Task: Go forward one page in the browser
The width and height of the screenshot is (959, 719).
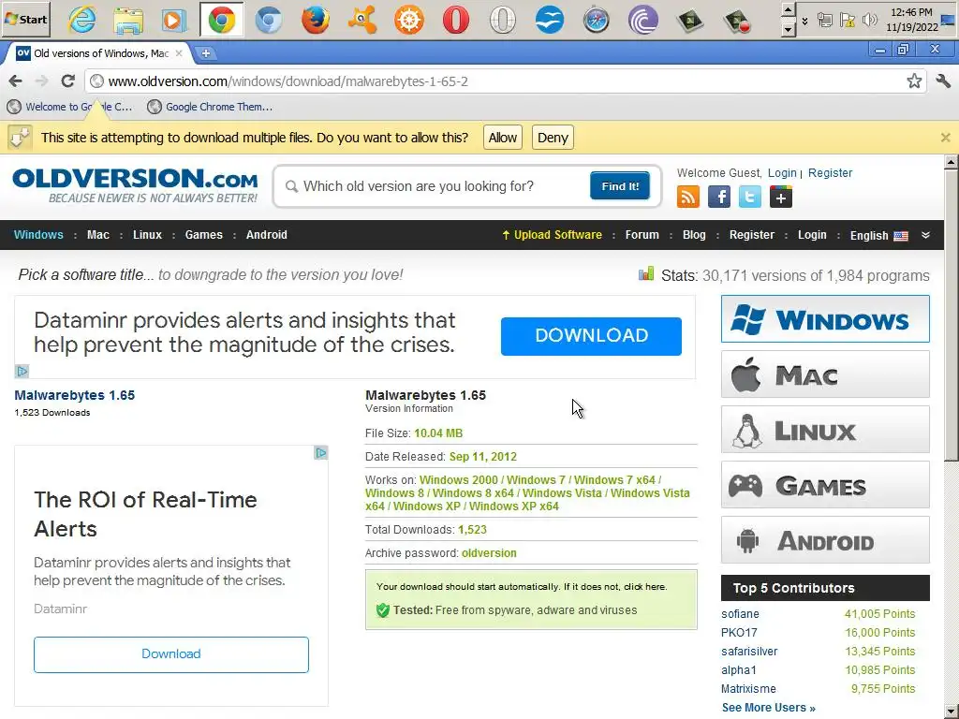Action: click(x=41, y=81)
